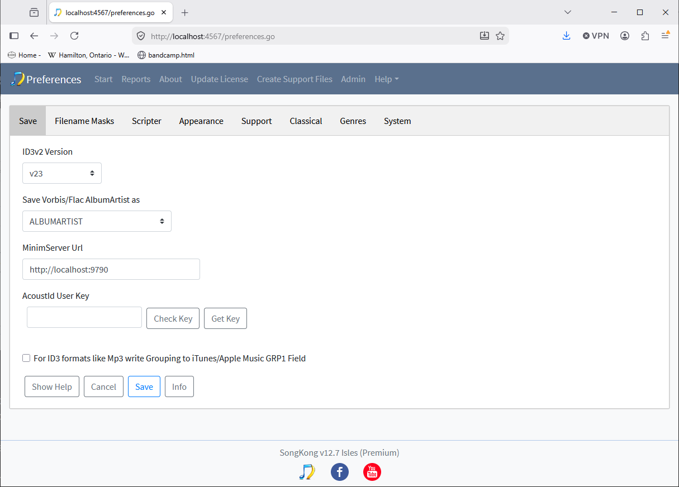Click the save page to Pocket icon
The image size is (679, 487).
[485, 36]
